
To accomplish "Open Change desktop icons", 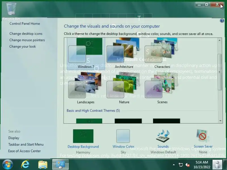I will pos(26,33).
